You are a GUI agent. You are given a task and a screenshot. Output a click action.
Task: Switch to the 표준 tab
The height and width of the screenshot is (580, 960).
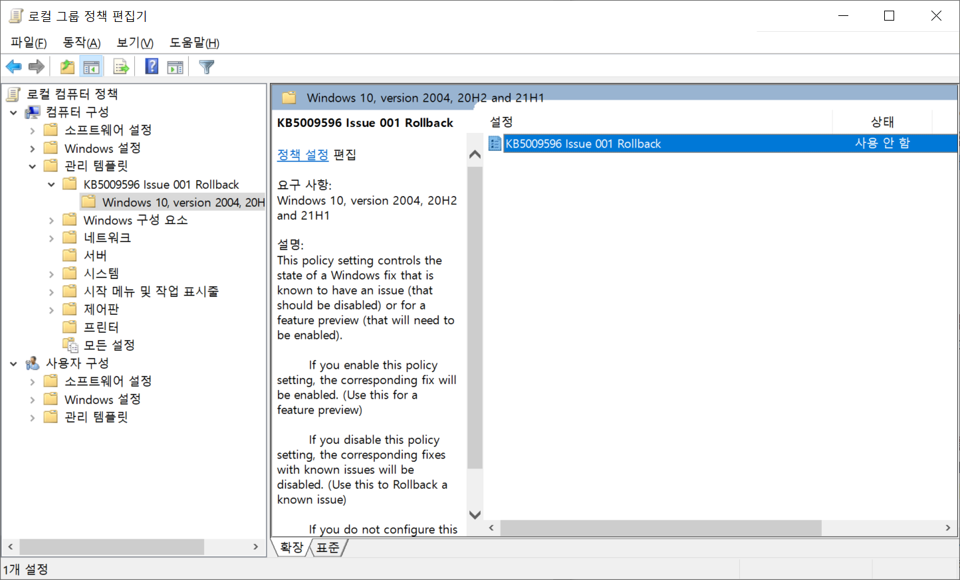pos(328,547)
